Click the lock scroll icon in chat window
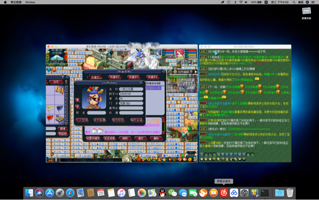 [x=227, y=159]
